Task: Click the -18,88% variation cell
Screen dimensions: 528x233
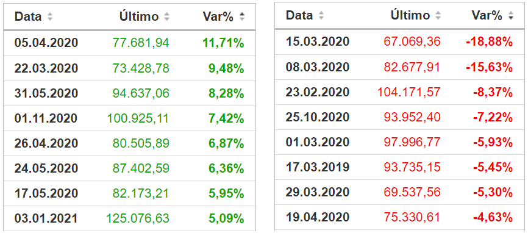Action: (x=489, y=41)
